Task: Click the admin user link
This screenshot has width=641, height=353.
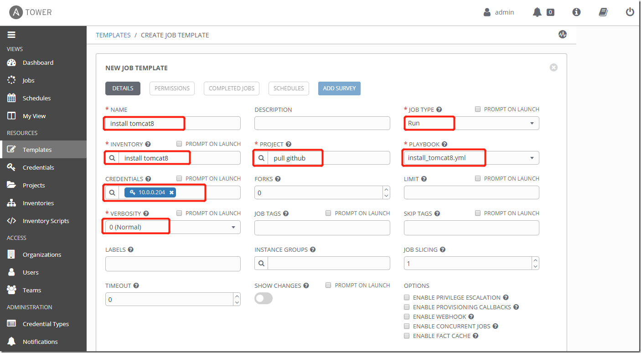Action: coord(499,12)
